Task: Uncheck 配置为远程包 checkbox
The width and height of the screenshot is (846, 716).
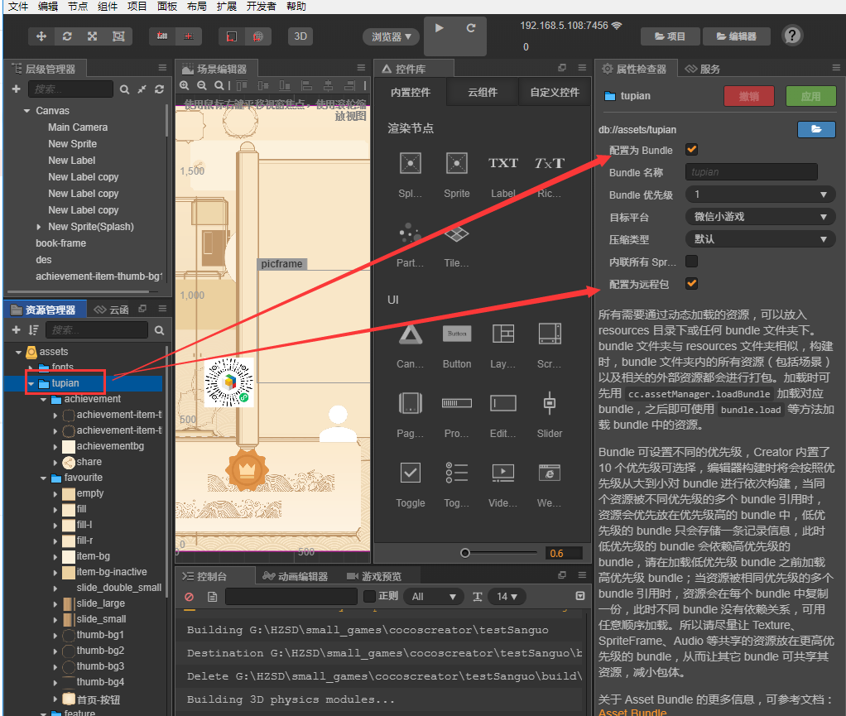Action: tap(691, 283)
